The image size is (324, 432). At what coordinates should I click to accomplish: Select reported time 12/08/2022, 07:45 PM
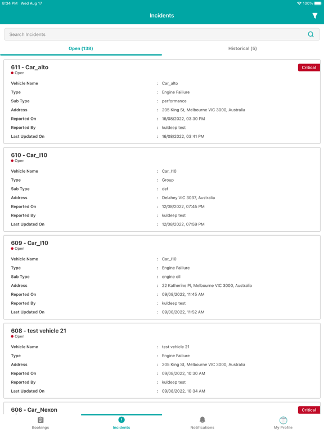(x=183, y=206)
